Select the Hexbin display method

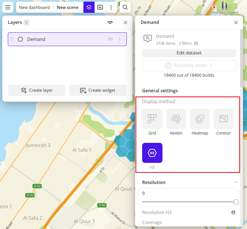tap(176, 119)
